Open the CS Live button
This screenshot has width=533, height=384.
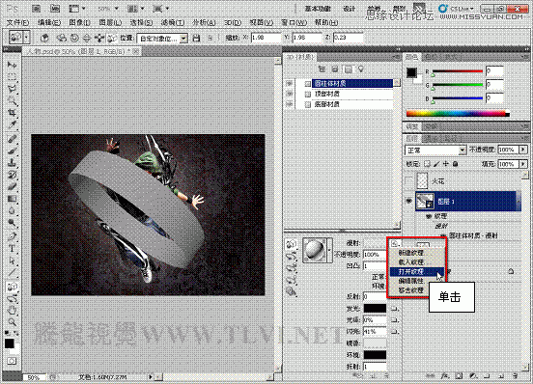pyautogui.click(x=456, y=9)
